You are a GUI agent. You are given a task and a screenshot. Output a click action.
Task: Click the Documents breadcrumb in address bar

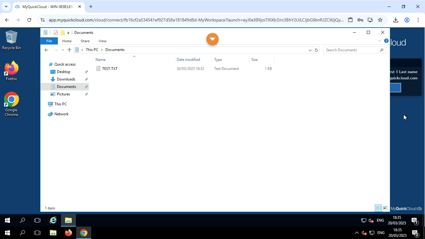click(115, 50)
